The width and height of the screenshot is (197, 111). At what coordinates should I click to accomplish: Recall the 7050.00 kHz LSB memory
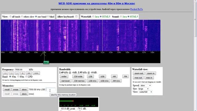(x=7, y=90)
